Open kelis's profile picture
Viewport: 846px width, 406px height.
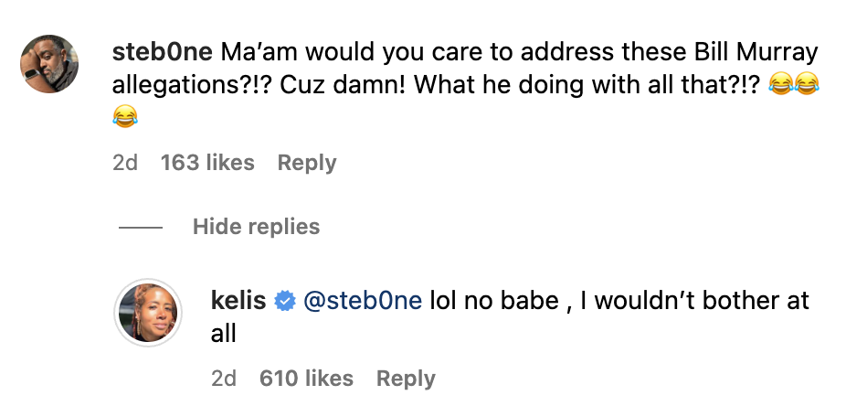coord(147,312)
